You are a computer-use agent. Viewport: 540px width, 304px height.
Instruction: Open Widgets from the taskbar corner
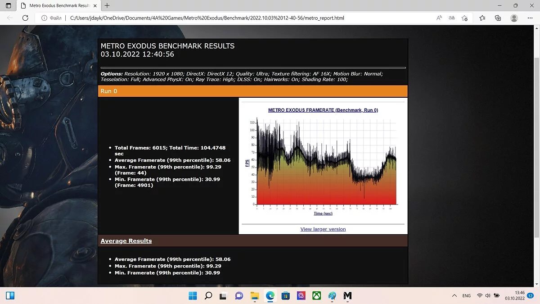pyautogui.click(x=10, y=295)
